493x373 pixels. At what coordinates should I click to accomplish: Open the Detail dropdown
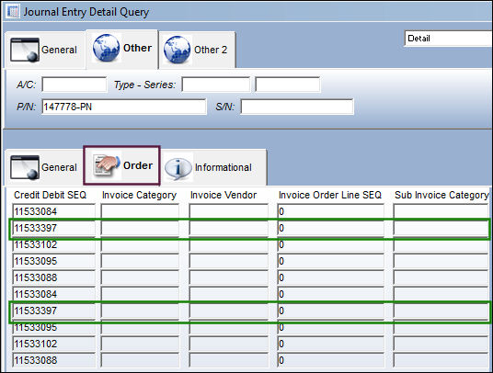448,39
